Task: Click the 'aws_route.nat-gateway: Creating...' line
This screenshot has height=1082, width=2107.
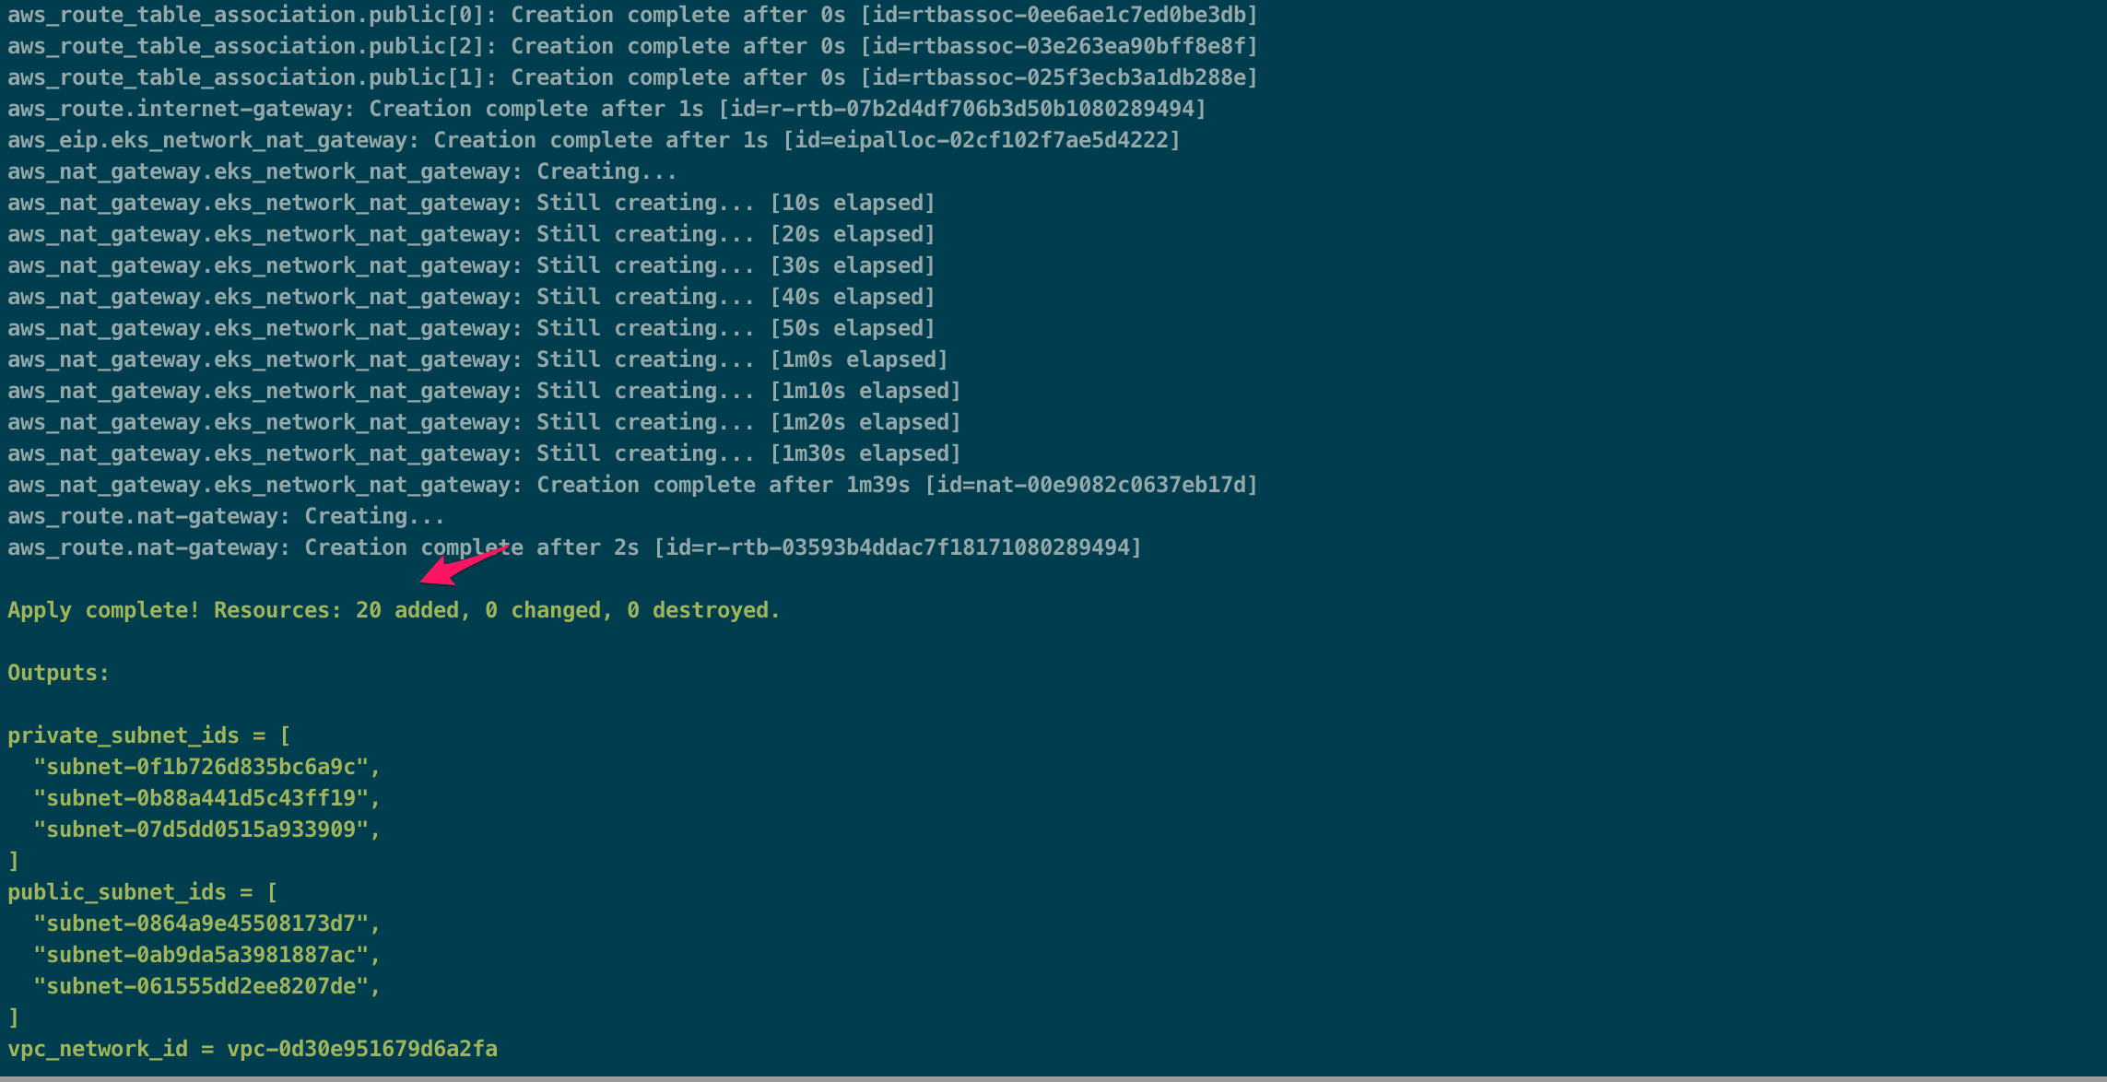Action: [x=226, y=516]
